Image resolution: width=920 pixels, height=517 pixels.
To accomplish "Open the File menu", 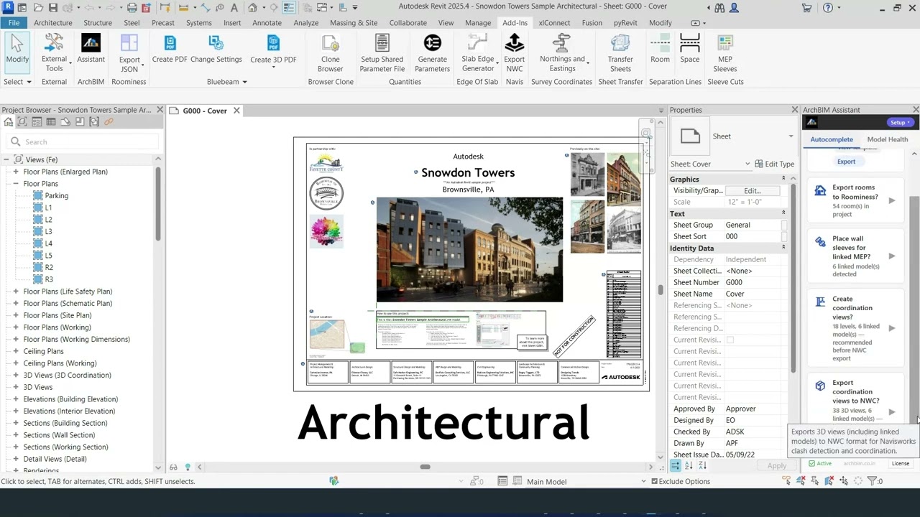I will click(14, 22).
